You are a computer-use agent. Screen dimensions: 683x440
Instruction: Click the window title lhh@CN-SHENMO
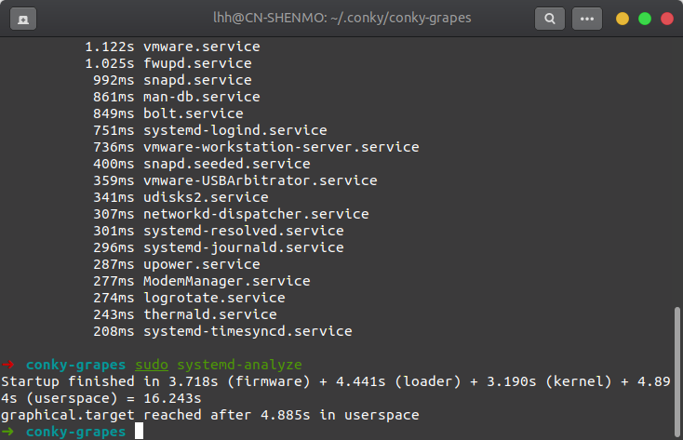click(342, 18)
